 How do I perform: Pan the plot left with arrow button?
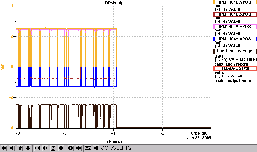(x=4, y=148)
